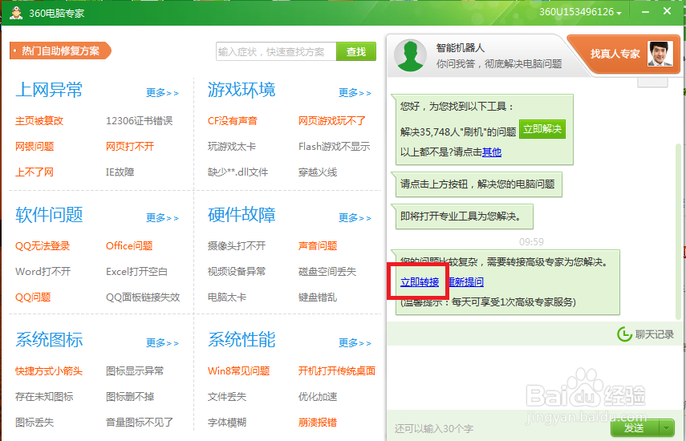Click the chat panel vertical scrollbar
Image resolution: width=686 pixels, height=441 pixels.
[x=679, y=232]
